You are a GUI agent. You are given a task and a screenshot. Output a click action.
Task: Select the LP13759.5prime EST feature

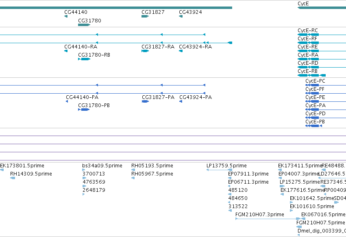tap(219, 170)
